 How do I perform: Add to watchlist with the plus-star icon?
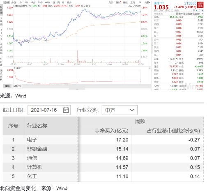pos(202,10)
